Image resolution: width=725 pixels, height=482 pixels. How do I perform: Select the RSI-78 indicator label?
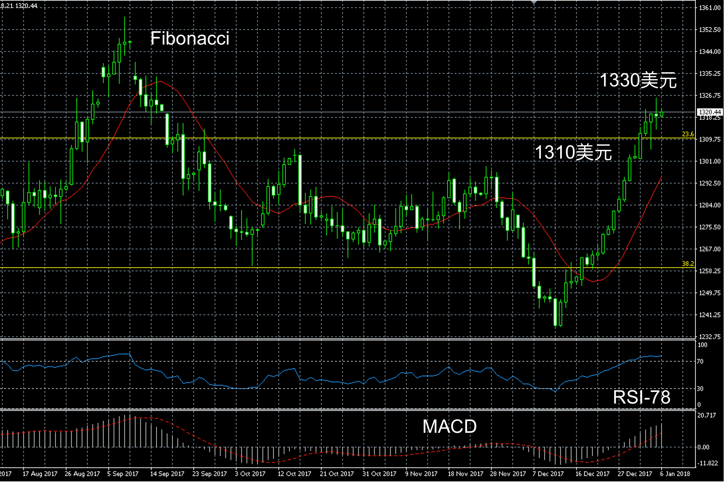(642, 397)
